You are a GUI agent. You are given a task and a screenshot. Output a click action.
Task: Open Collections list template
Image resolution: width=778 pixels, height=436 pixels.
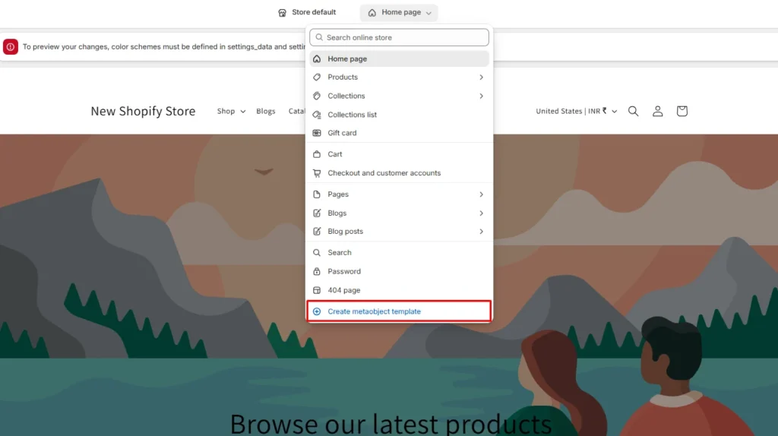click(399, 115)
